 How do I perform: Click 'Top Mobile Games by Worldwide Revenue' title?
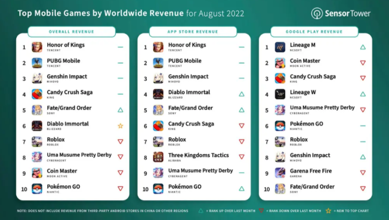101,13
